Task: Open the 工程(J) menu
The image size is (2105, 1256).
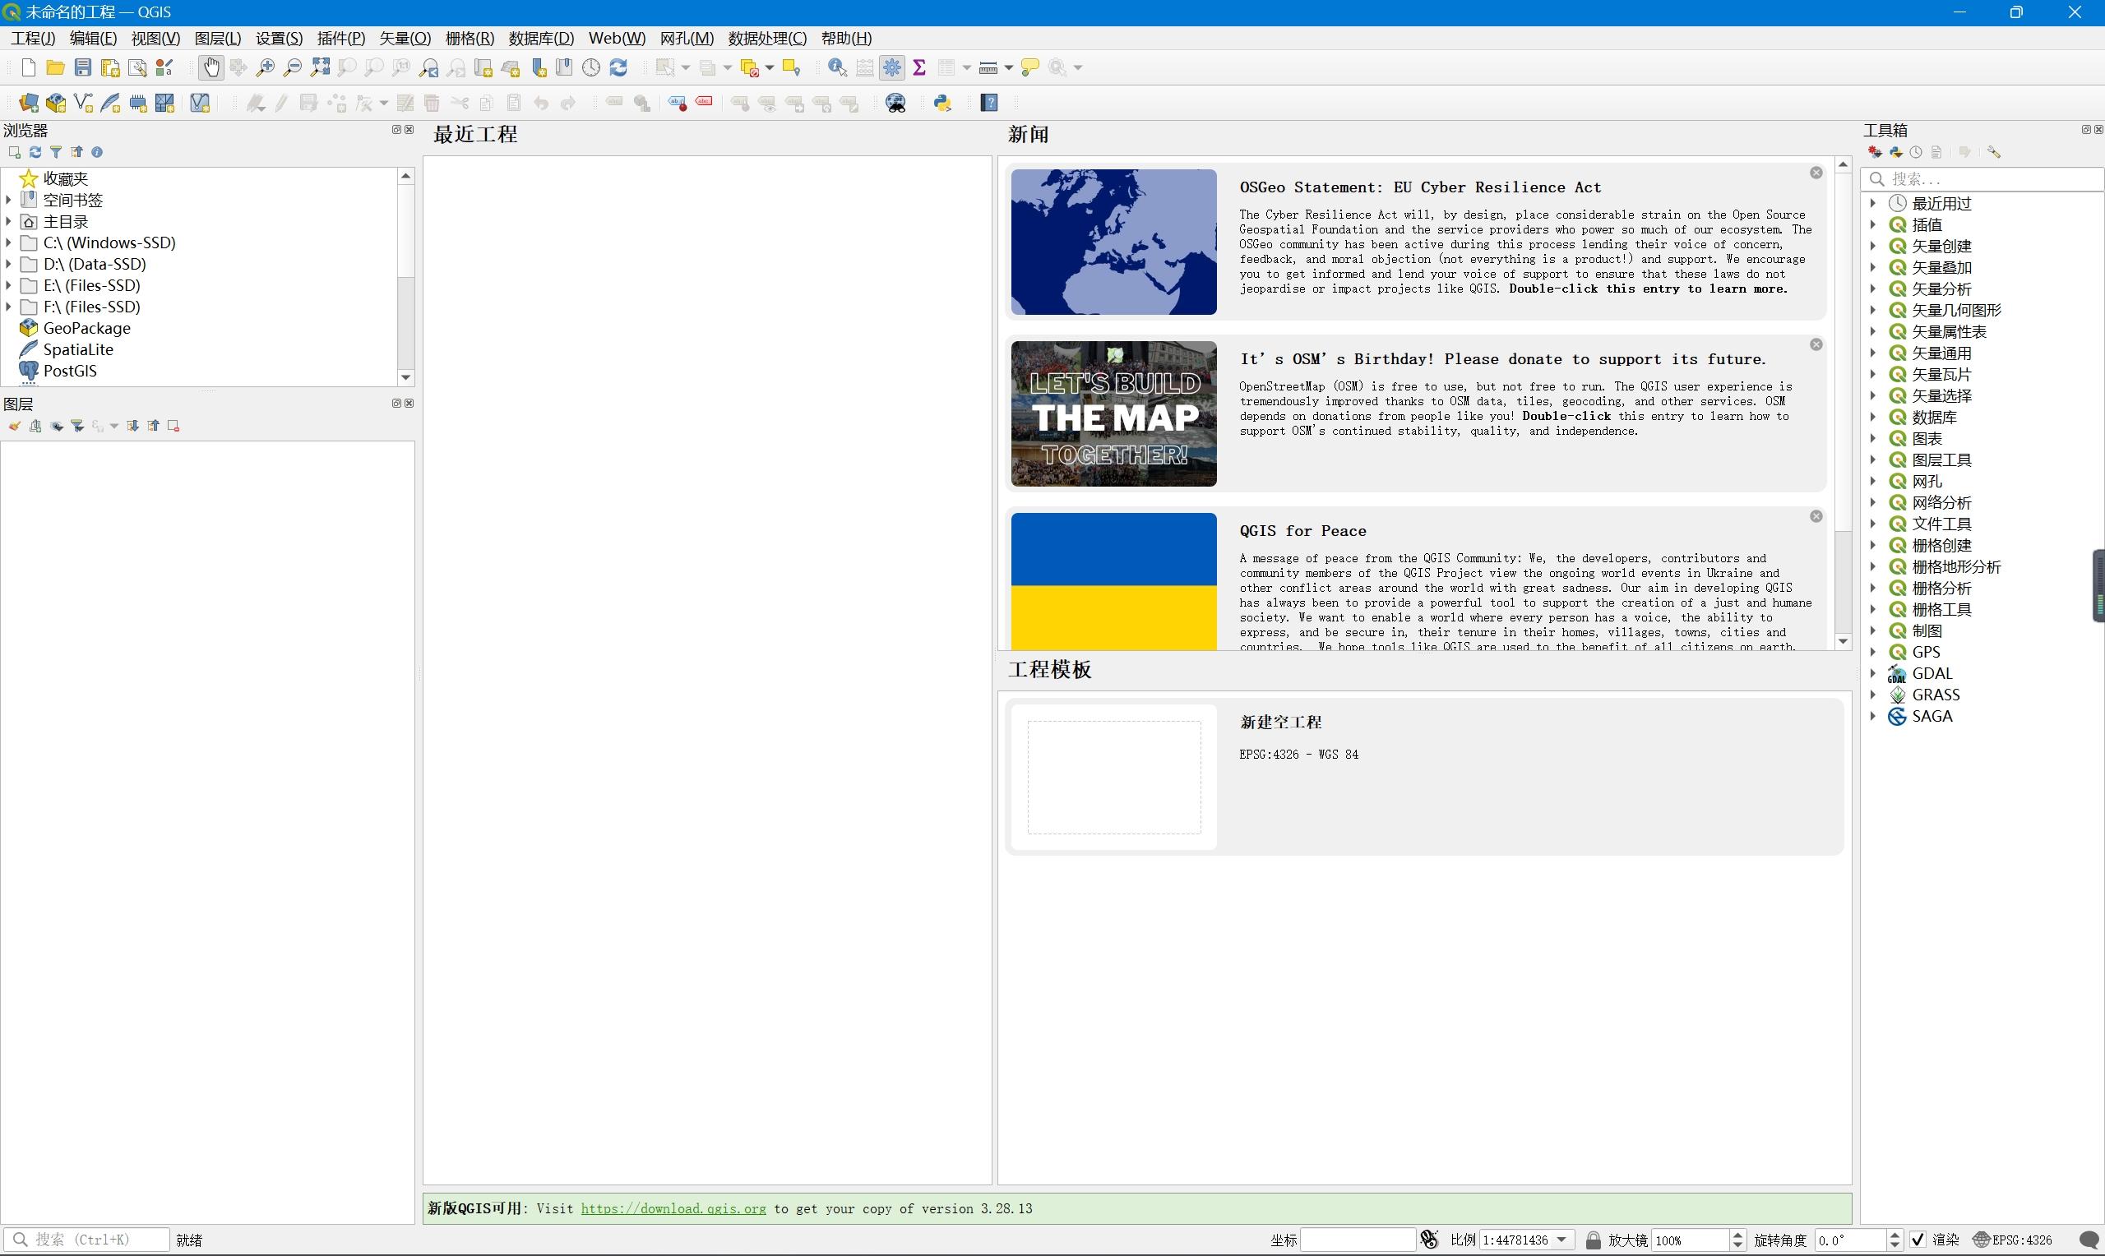Action: tap(33, 38)
